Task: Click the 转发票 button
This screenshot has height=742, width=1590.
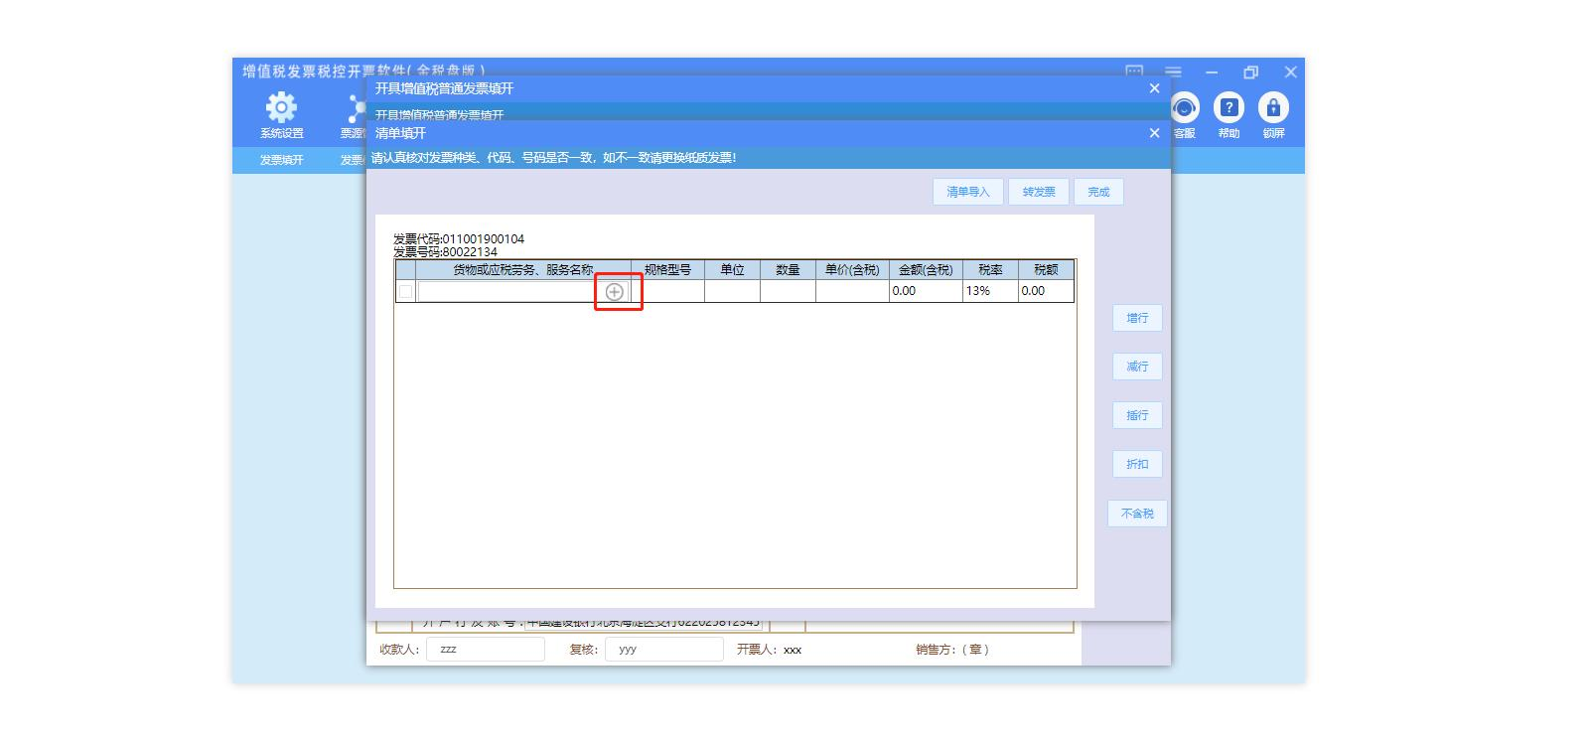Action: click(1039, 192)
